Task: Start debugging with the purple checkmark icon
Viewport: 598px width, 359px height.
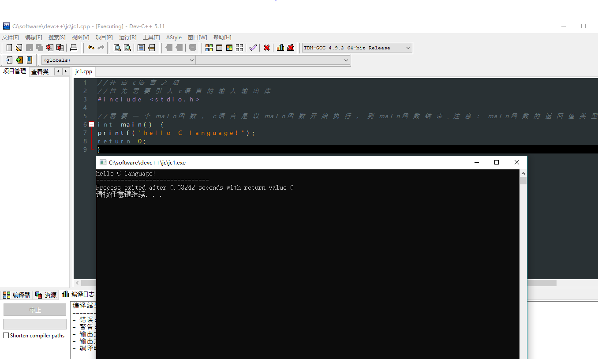Action: 253,48
